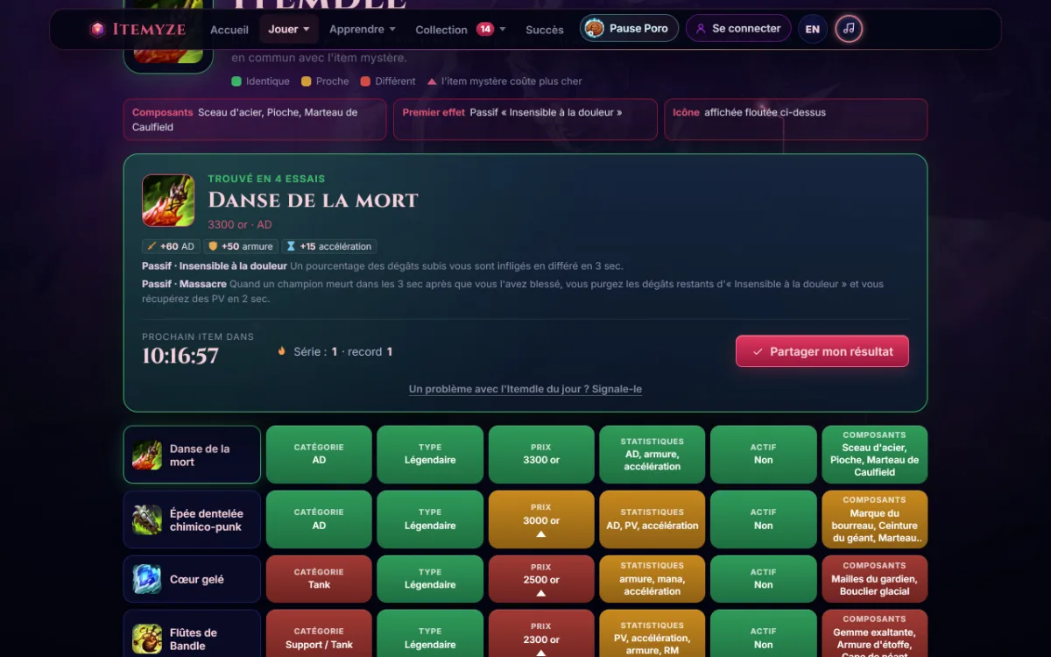
Task: Click the flame streak icon
Action: (282, 351)
